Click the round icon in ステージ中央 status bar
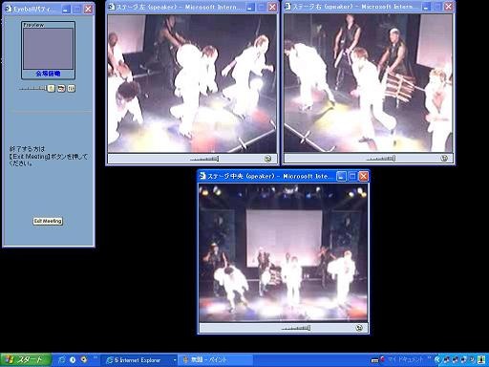 tap(359, 328)
